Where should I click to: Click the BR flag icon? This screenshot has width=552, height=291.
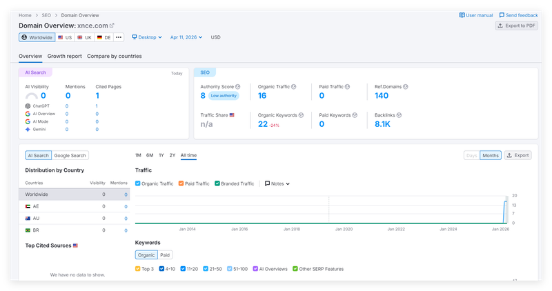coord(28,230)
